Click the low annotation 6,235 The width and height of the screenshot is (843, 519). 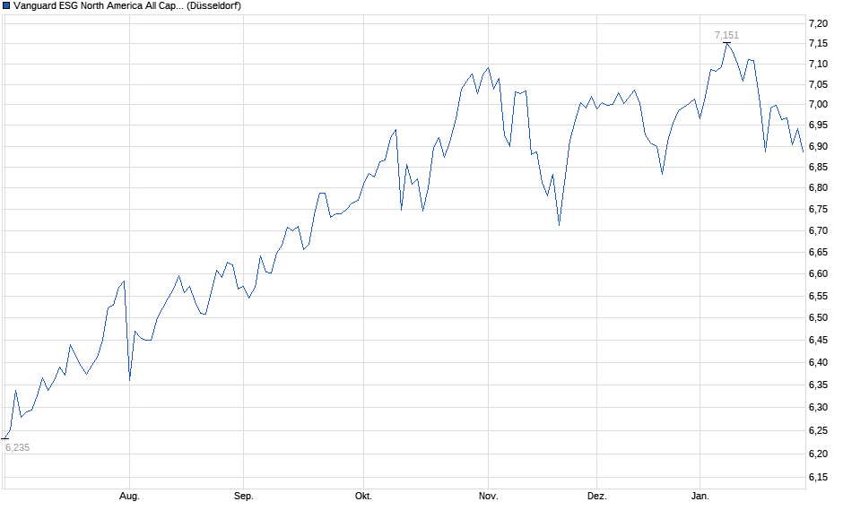[18, 445]
